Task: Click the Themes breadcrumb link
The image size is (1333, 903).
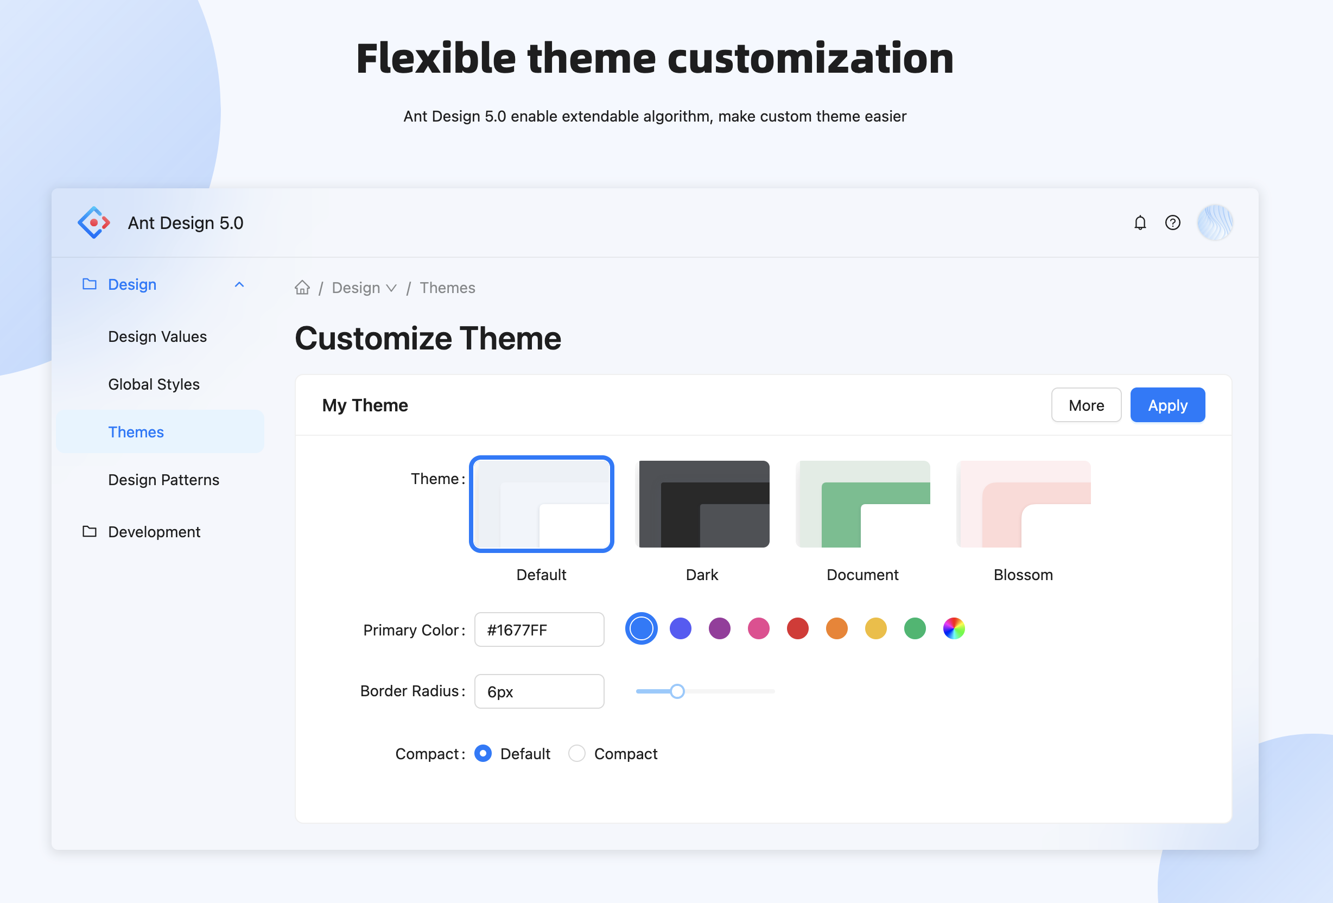Action: tap(447, 288)
